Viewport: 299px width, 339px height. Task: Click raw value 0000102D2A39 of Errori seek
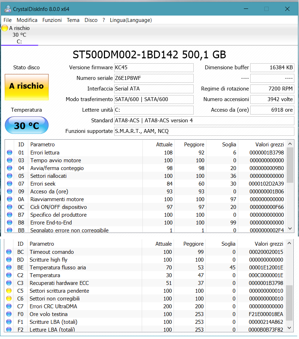266,184
